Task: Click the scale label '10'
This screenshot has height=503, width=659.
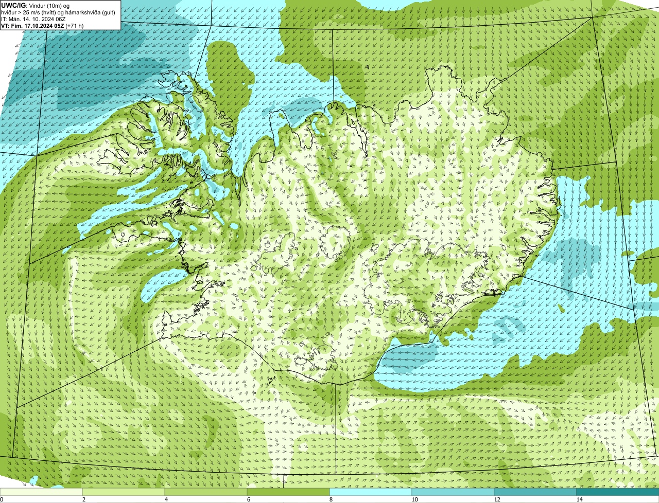Action: point(414,499)
